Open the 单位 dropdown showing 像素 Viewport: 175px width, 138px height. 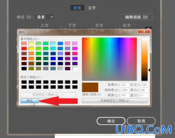coord(45,17)
